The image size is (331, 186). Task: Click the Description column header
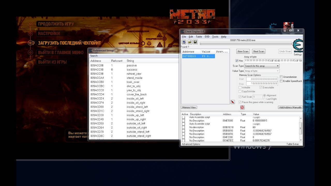point(195,114)
